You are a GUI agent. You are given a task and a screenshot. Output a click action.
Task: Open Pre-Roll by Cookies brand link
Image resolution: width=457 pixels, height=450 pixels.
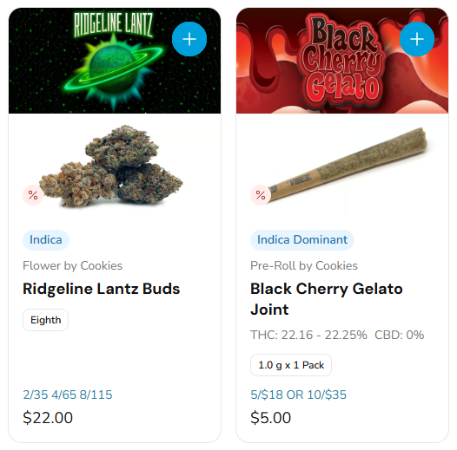click(x=304, y=266)
